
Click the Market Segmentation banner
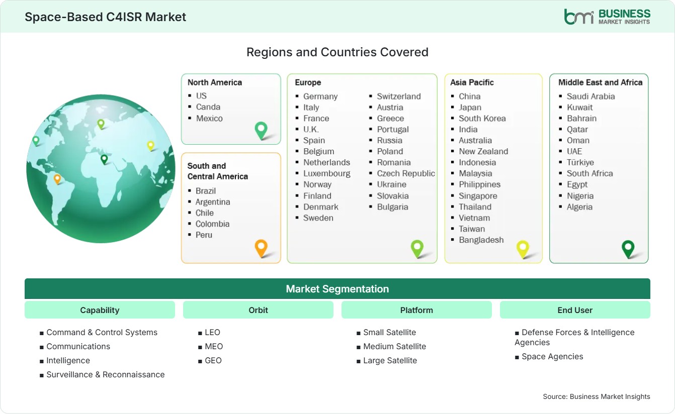coord(338,289)
